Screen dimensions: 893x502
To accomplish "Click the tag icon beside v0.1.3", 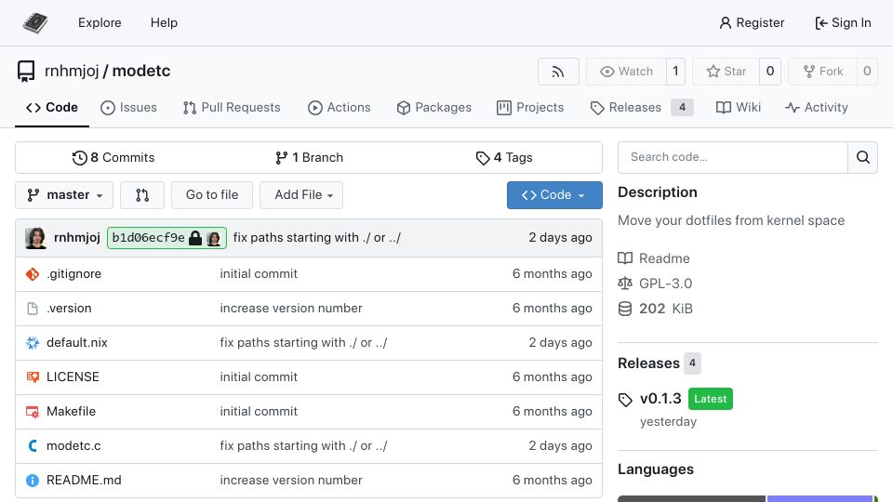I will (625, 400).
